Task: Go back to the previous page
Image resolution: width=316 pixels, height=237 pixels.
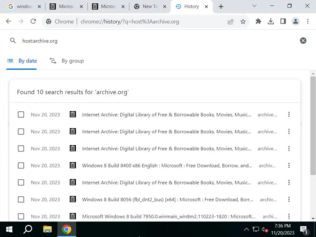Action: (x=8, y=21)
